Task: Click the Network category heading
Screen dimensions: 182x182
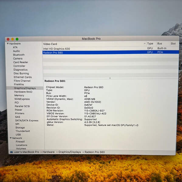Action: (17, 138)
